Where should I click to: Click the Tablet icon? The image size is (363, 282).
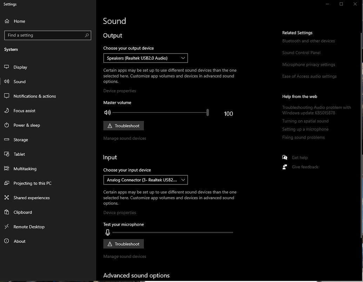(x=6, y=154)
